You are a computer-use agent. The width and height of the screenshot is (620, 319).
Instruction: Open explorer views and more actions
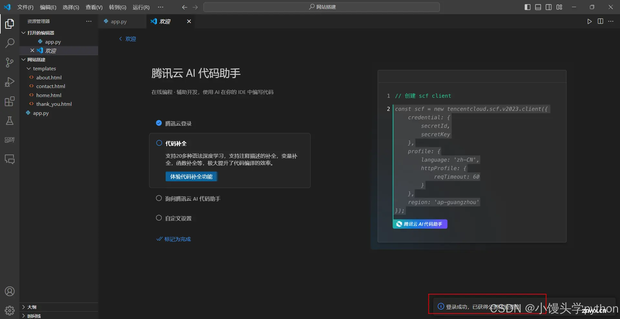[x=89, y=21]
